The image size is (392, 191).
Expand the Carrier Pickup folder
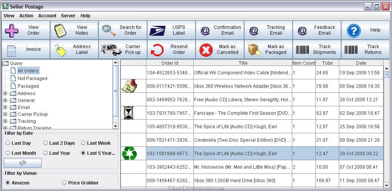point(5,114)
